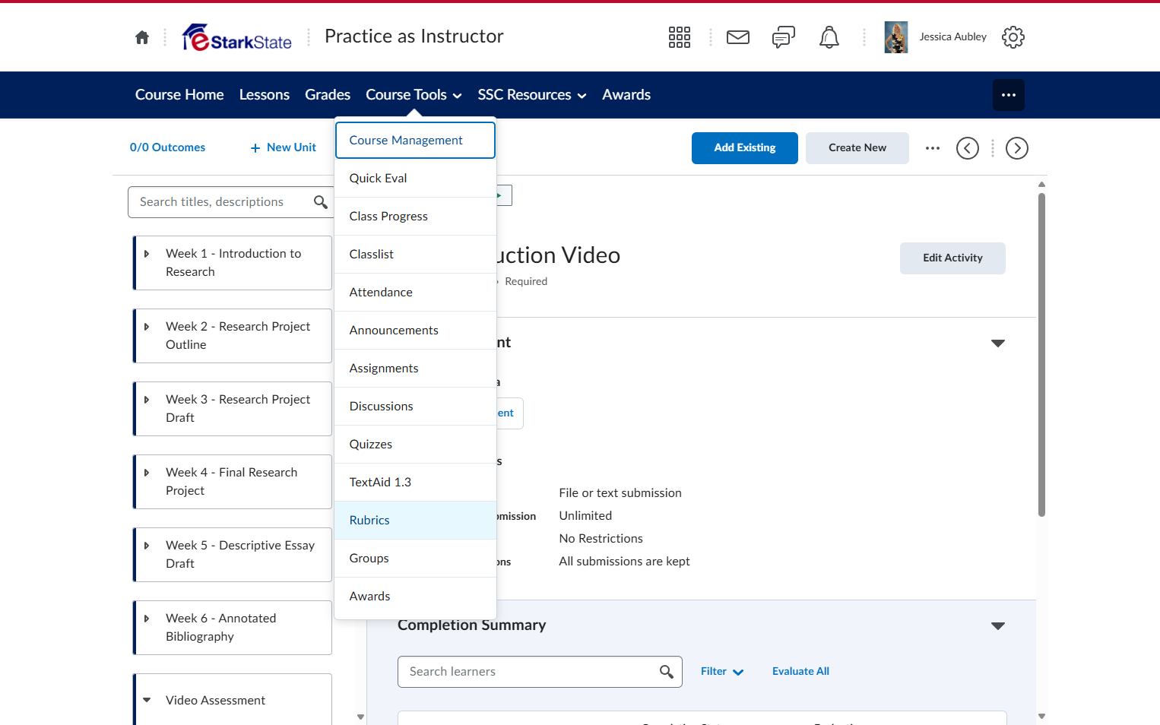The width and height of the screenshot is (1160, 725).
Task: Expand Week 3 - Research Project Draft
Action: point(147,400)
